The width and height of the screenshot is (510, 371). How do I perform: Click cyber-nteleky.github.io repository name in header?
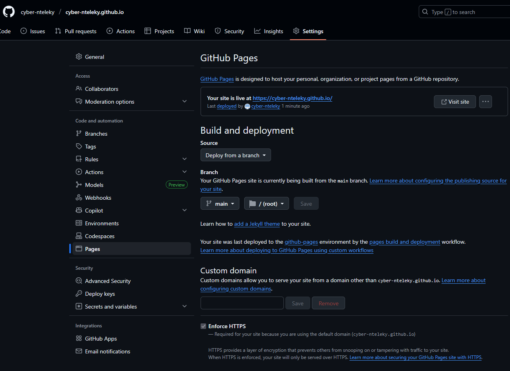94,12
